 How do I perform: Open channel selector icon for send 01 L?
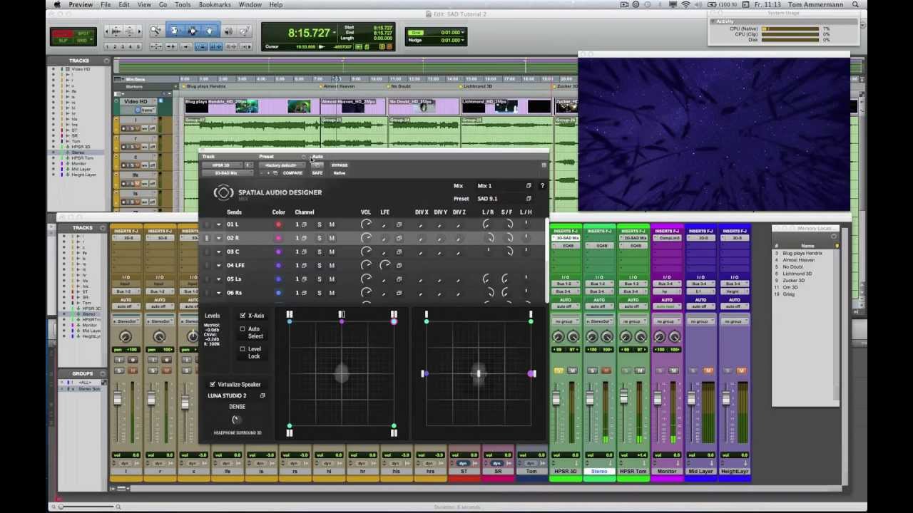pyautogui.click(x=304, y=224)
